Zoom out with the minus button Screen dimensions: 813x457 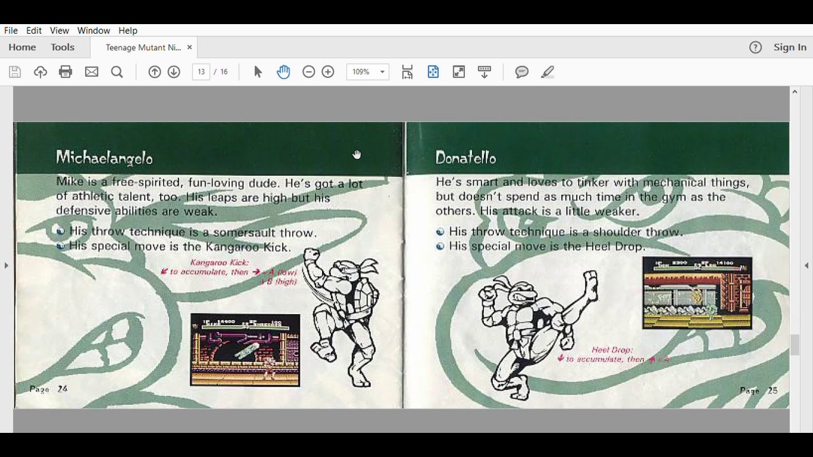click(x=309, y=72)
